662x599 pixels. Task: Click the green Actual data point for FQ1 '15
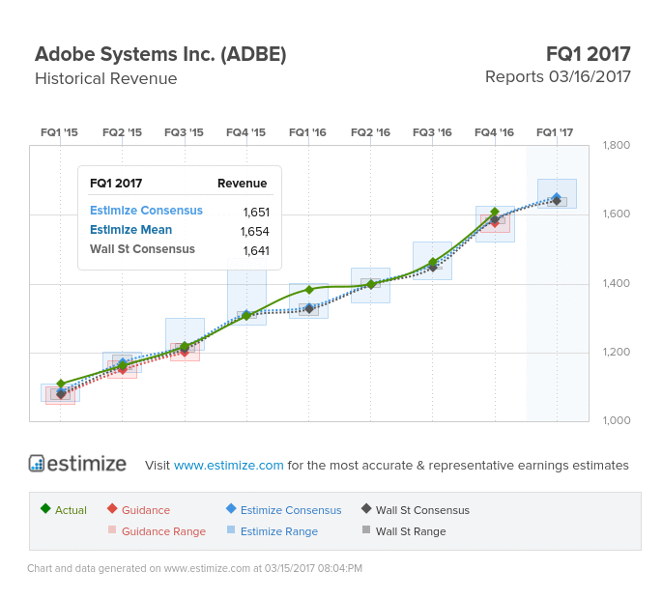coord(60,384)
